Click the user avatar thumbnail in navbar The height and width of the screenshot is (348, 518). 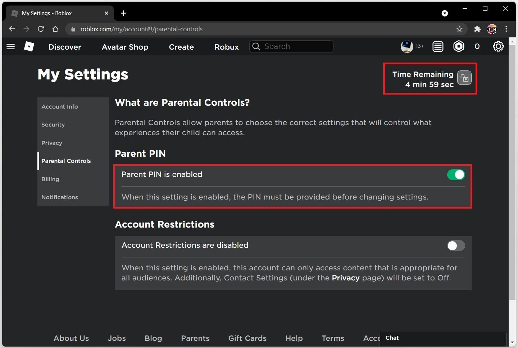point(407,46)
